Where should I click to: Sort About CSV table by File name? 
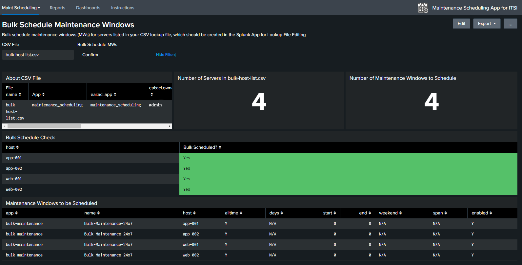point(13,91)
